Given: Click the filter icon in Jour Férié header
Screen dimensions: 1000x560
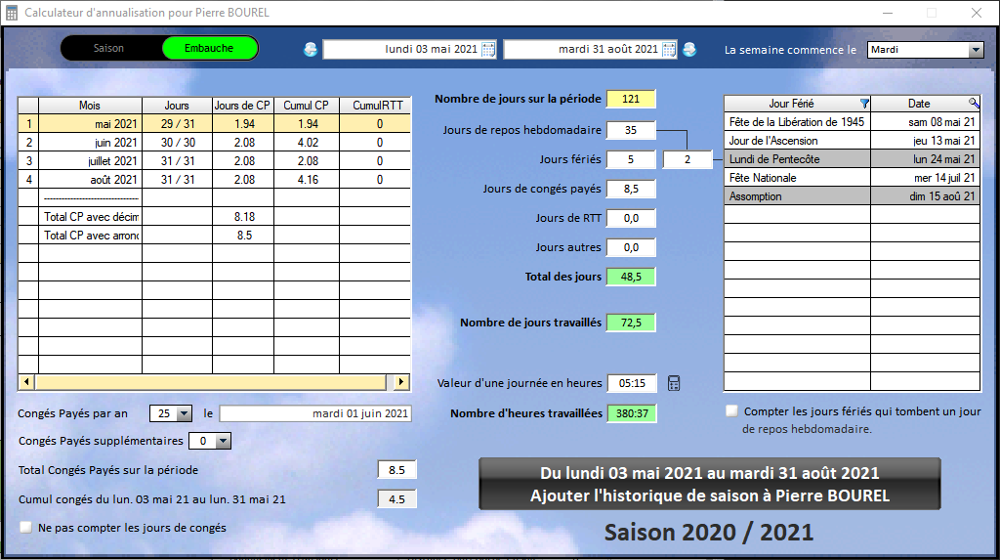Looking at the screenshot, I should [864, 104].
